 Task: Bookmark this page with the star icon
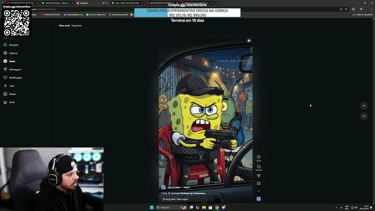346,9
